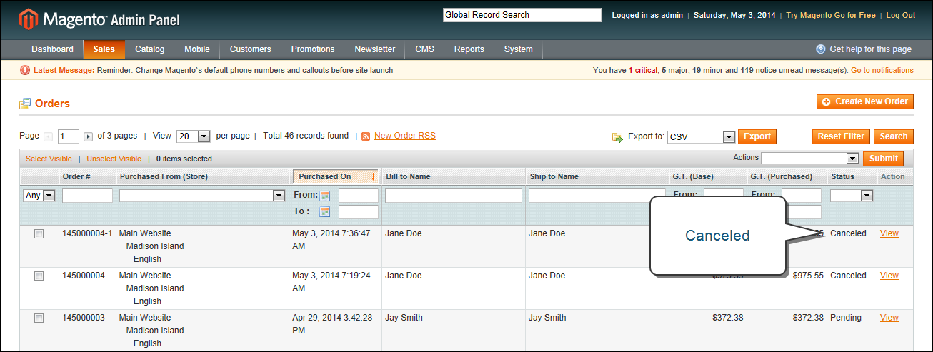Click the latest message alert icon

point(25,70)
